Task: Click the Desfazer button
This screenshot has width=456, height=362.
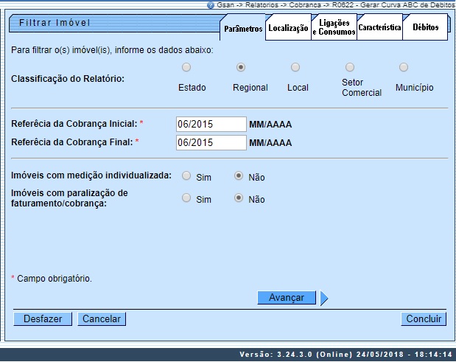Action: (x=43, y=319)
